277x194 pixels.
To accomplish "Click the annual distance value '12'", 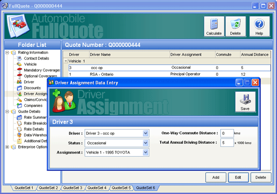I will 243,74.
